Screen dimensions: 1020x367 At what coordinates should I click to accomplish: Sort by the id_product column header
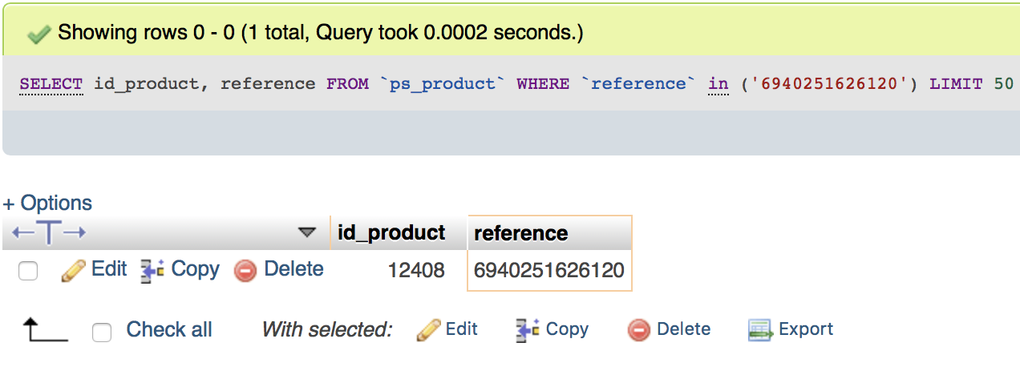click(x=391, y=233)
